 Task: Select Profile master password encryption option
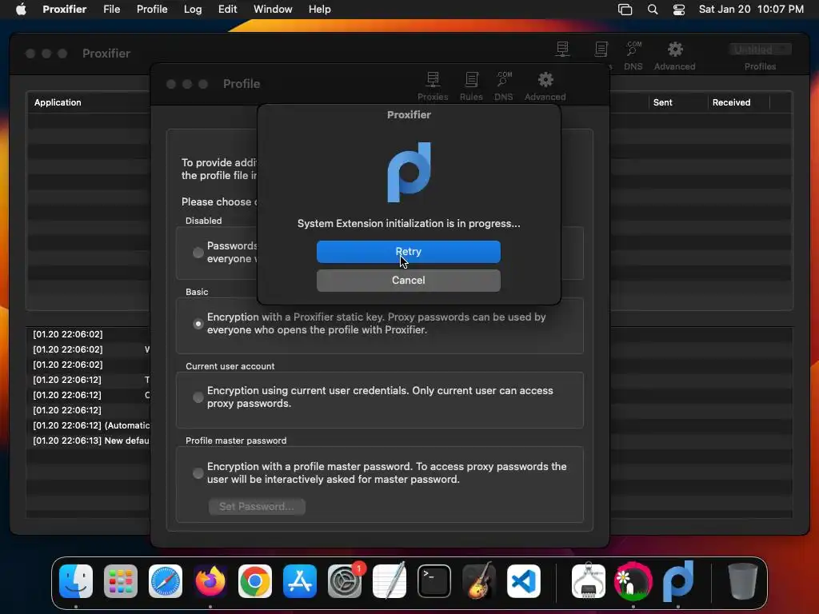coord(198,473)
